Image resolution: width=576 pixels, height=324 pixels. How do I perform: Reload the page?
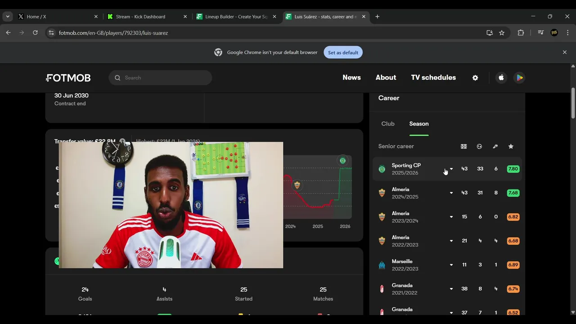click(35, 33)
